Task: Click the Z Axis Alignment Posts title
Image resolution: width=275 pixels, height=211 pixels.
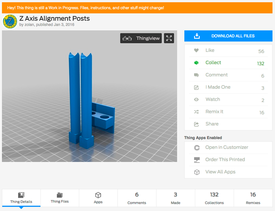Action: (x=55, y=18)
